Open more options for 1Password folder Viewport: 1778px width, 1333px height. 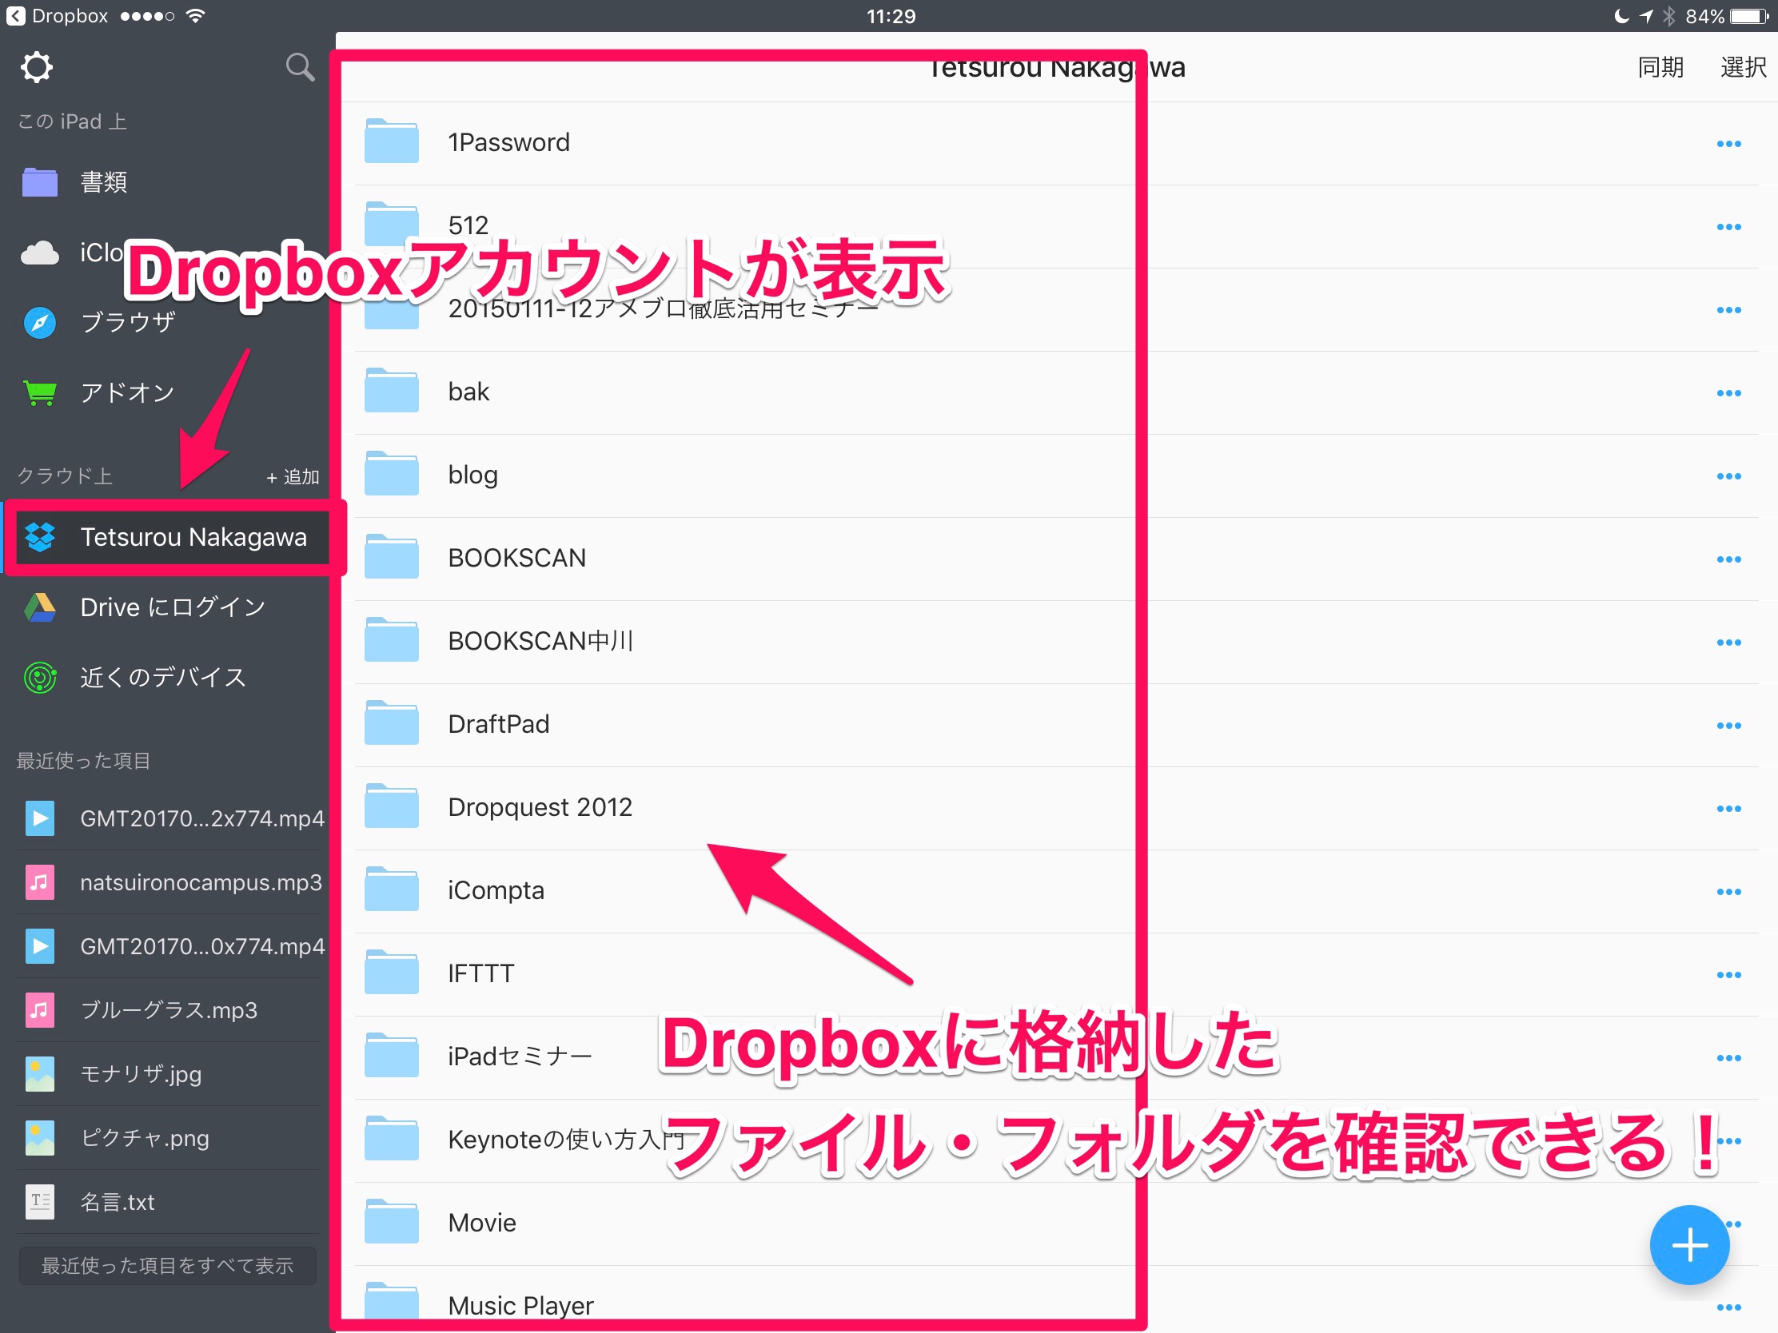click(x=1728, y=144)
